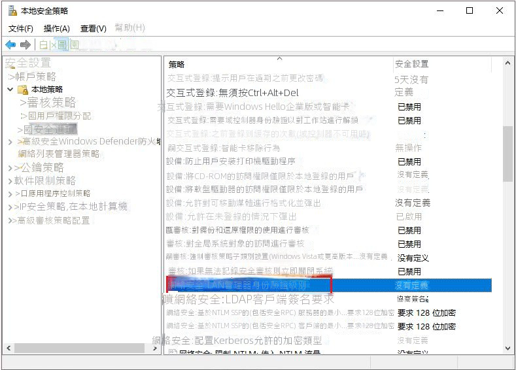Click the tree pane horizontal scrollbar right arrow
Screen dimensions: 516x370
click(154, 348)
